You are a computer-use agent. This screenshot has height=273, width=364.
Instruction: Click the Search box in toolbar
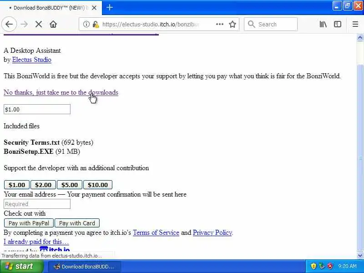coord(271,24)
